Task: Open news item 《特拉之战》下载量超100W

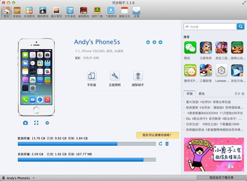Action: [213, 124]
